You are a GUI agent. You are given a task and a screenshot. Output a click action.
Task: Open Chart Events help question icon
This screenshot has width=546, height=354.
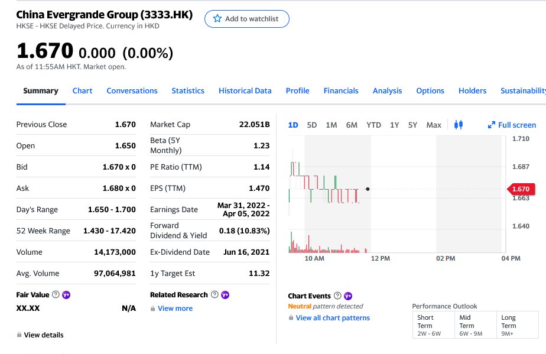point(337,295)
